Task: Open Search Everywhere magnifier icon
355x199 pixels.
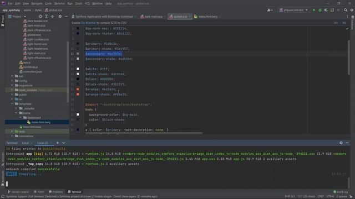Action: click(346, 10)
